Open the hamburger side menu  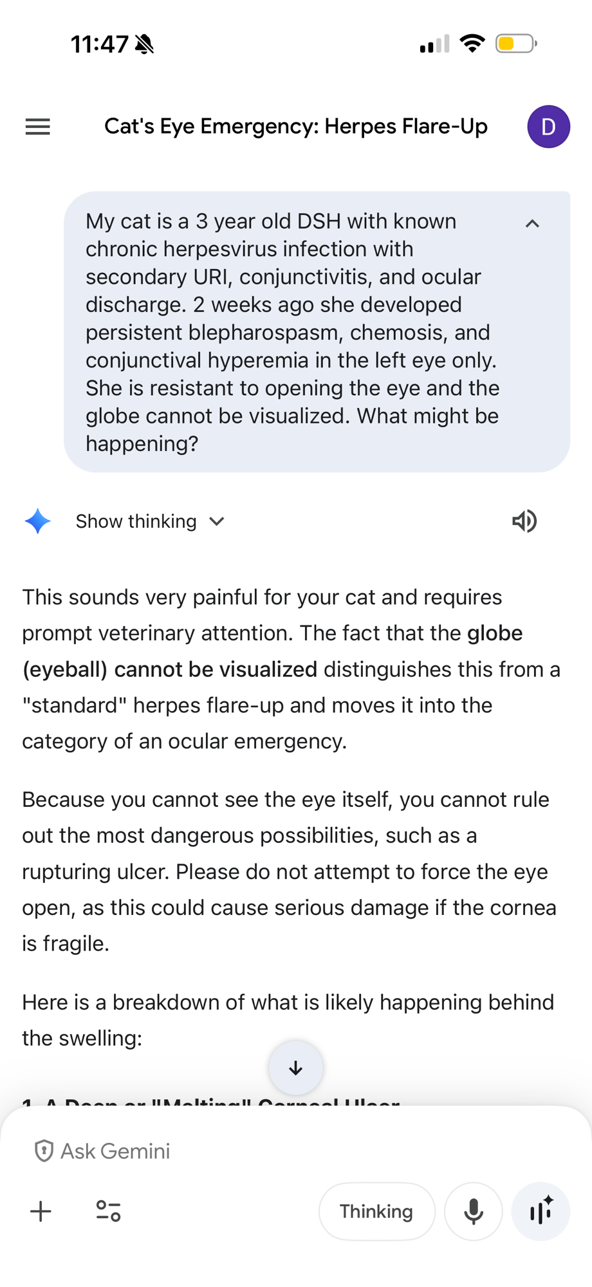(37, 127)
